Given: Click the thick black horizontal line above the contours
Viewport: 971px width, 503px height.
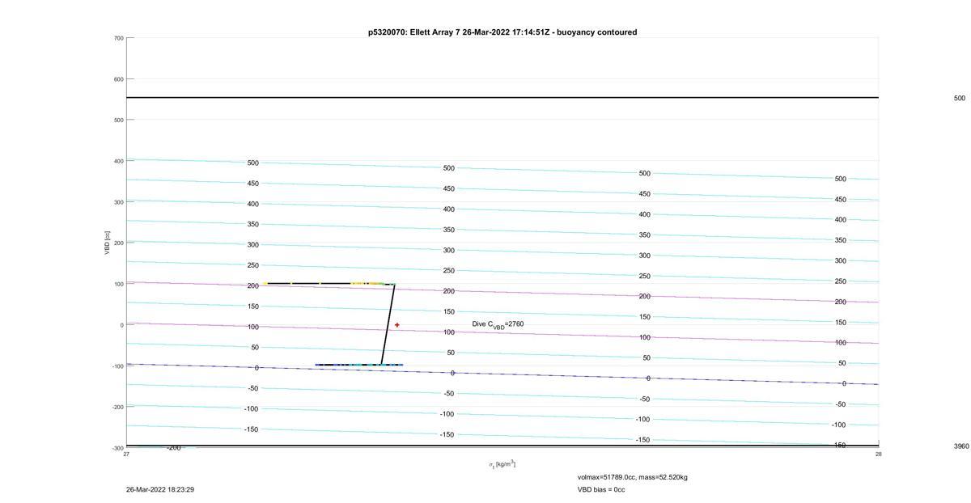Looking at the screenshot, I should (502, 98).
